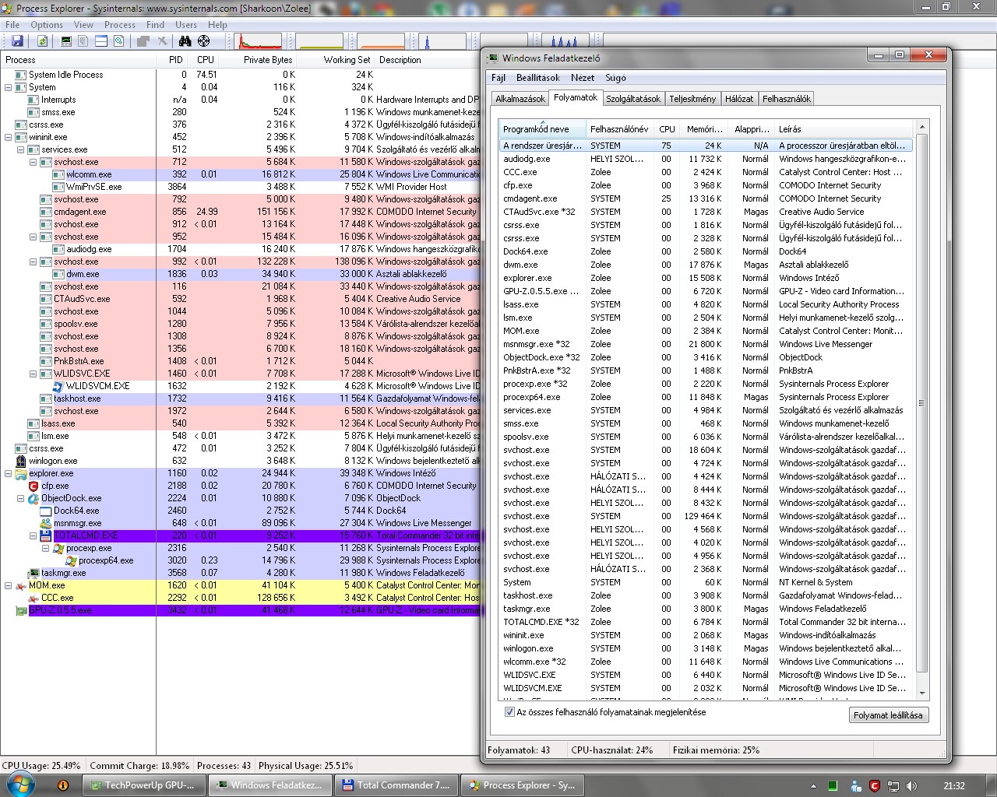Toggle Show Process Tree toolbar icon
This screenshot has height=797, width=997.
(83, 40)
